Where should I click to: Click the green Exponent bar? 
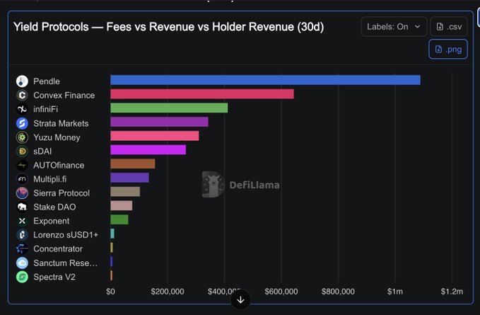click(x=119, y=219)
